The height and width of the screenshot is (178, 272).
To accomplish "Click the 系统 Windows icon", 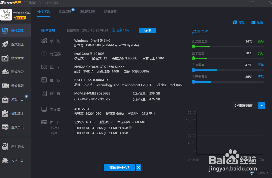I will [x=44, y=41].
